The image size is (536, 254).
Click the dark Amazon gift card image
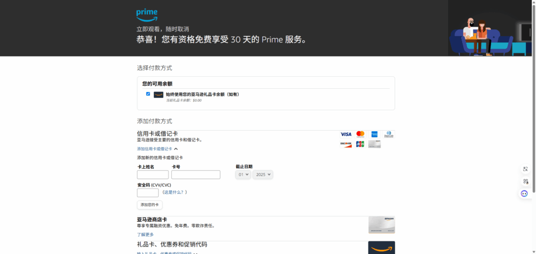click(x=382, y=248)
